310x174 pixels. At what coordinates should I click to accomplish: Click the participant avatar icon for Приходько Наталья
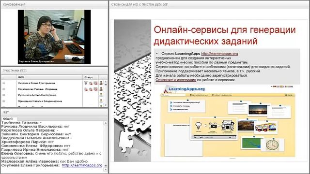pyautogui.click(x=101, y=101)
